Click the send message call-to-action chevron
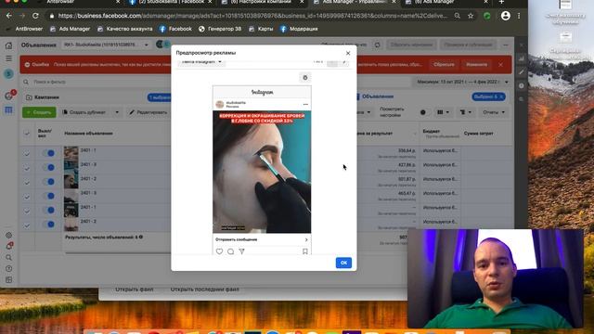The image size is (594, 334). 306,239
